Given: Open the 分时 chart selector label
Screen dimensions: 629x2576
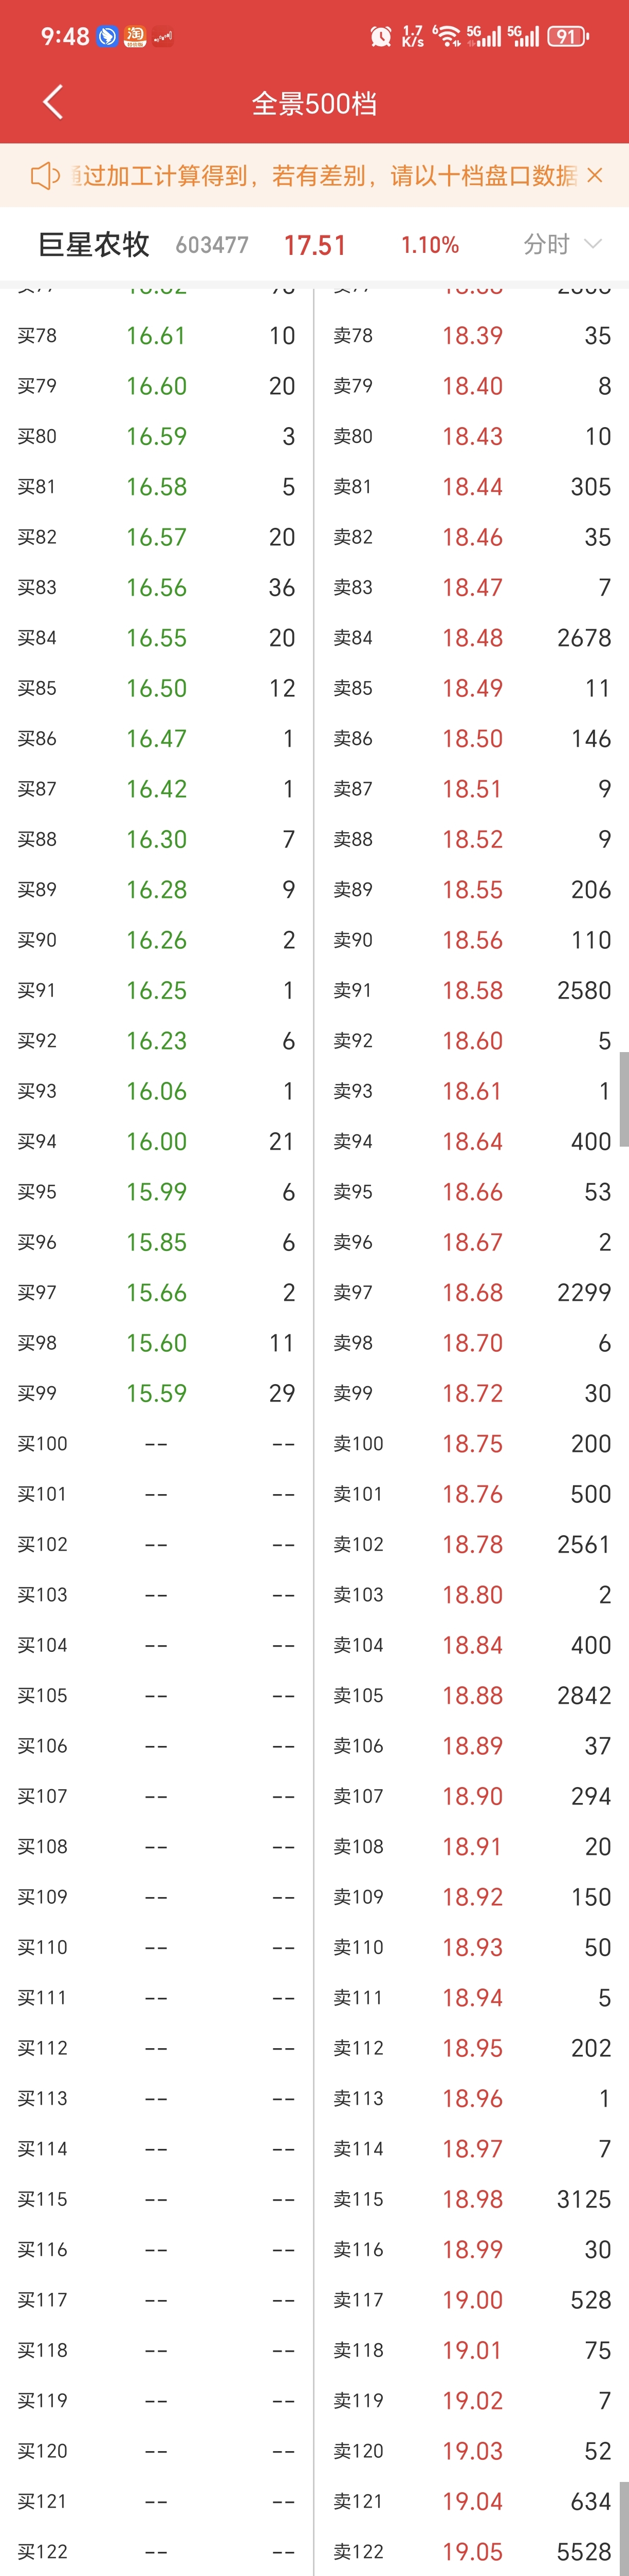Looking at the screenshot, I should tap(546, 244).
